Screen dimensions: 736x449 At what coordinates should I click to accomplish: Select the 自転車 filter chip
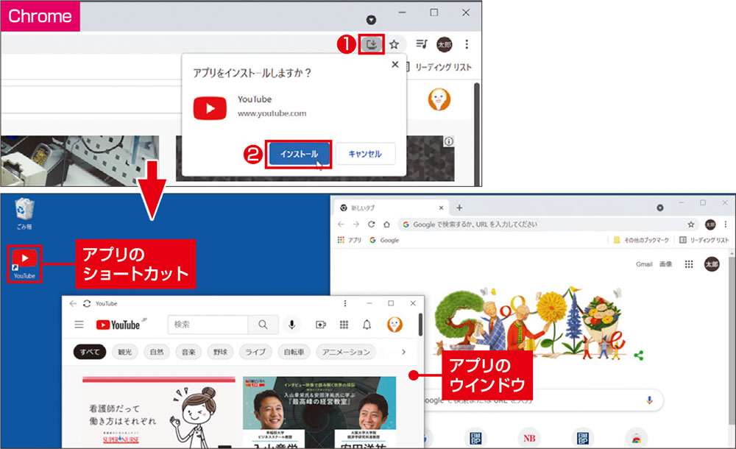[294, 352]
